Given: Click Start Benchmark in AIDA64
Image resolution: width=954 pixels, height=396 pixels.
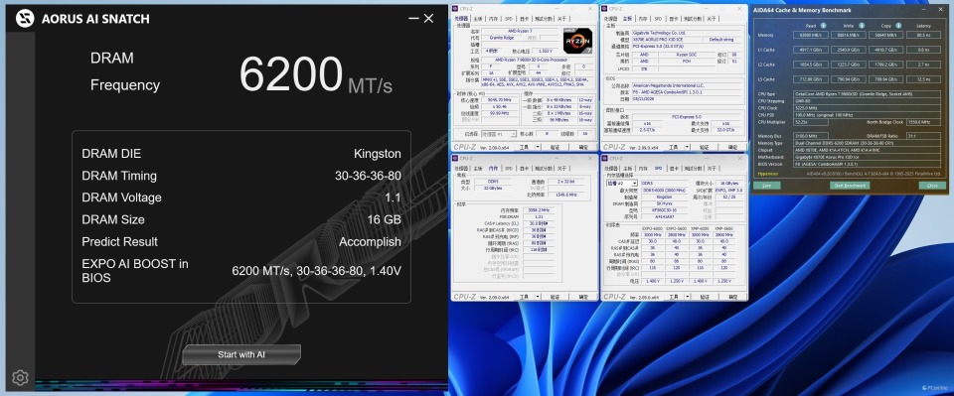Looking at the screenshot, I should 850,186.
